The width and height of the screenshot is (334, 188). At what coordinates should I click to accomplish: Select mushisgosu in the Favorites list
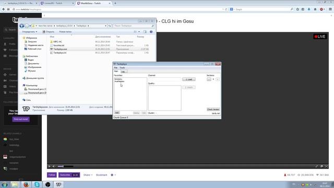pos(120,81)
